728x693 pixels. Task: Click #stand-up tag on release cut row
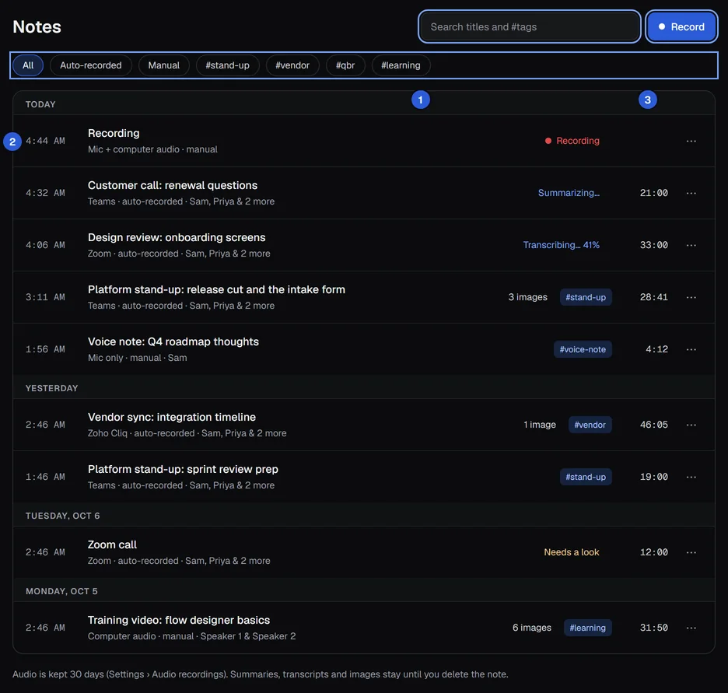click(x=586, y=297)
